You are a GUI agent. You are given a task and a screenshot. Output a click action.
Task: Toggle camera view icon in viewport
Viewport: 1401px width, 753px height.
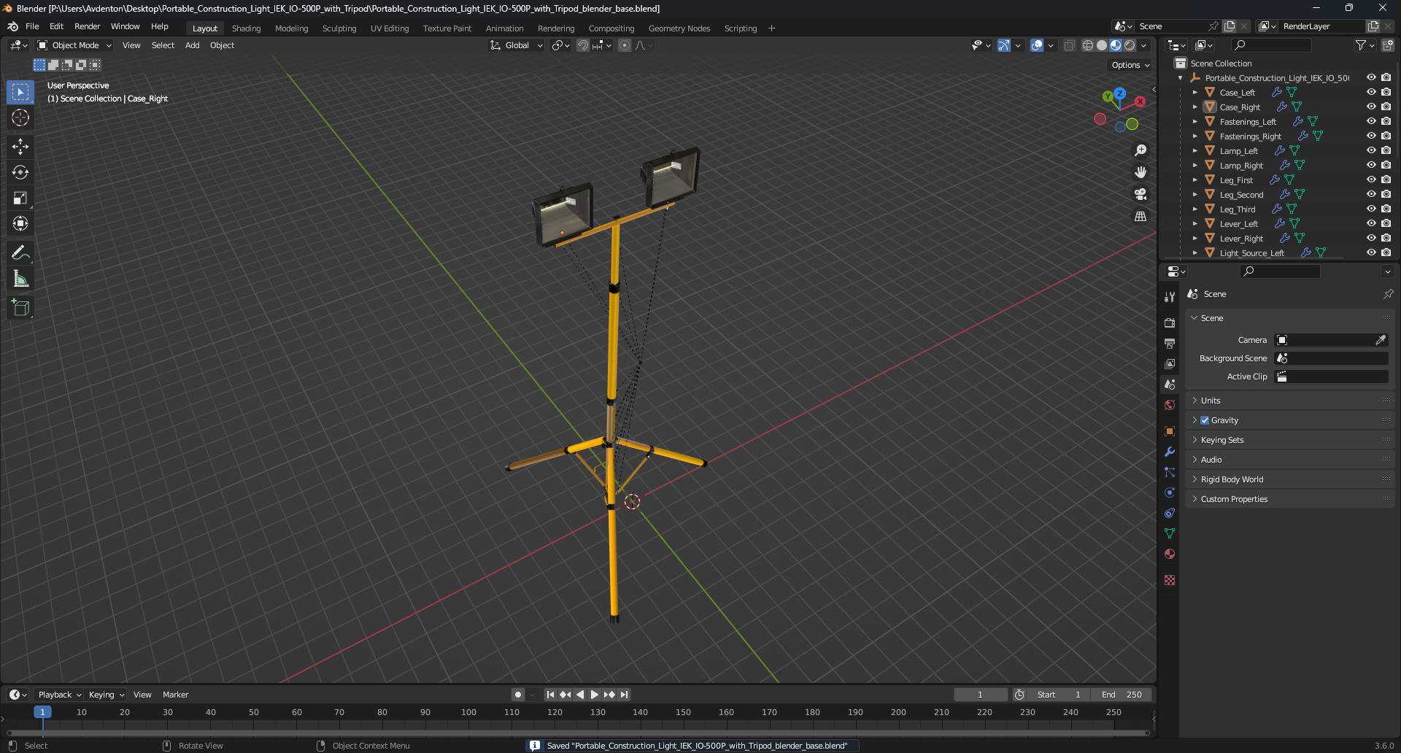click(x=1141, y=194)
